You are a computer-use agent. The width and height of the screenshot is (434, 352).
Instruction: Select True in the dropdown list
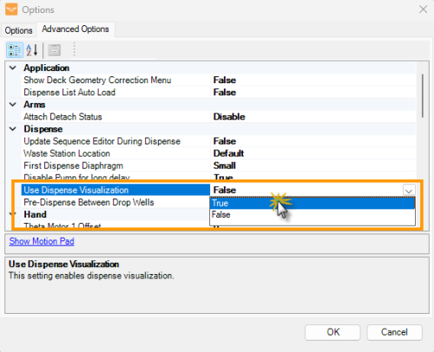(x=312, y=203)
